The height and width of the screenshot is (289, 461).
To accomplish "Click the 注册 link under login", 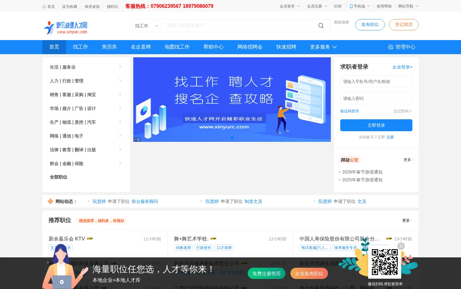I will (x=390, y=137).
